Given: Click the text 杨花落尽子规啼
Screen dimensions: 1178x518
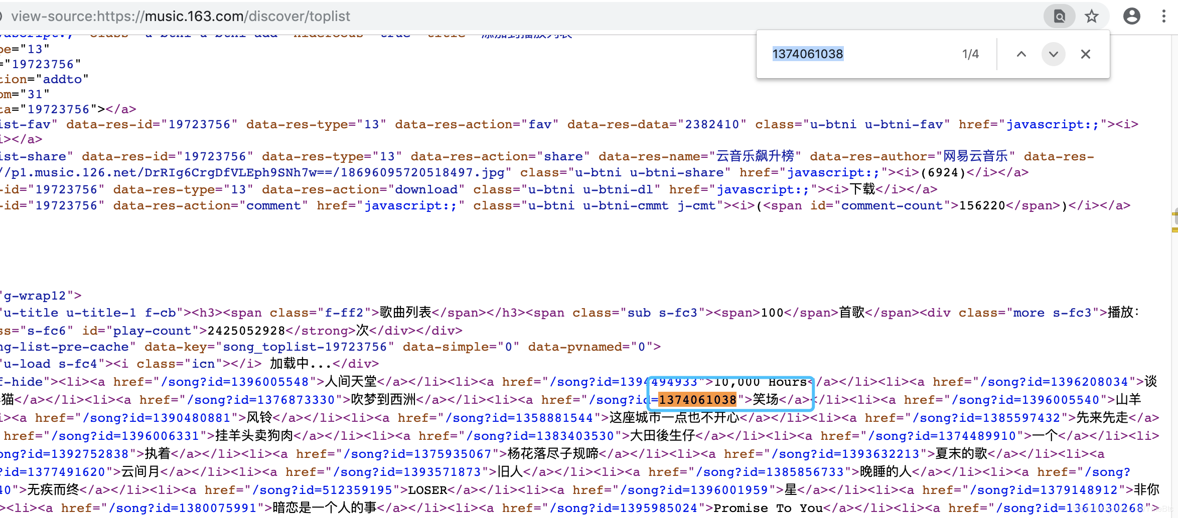Looking at the screenshot, I should (553, 454).
